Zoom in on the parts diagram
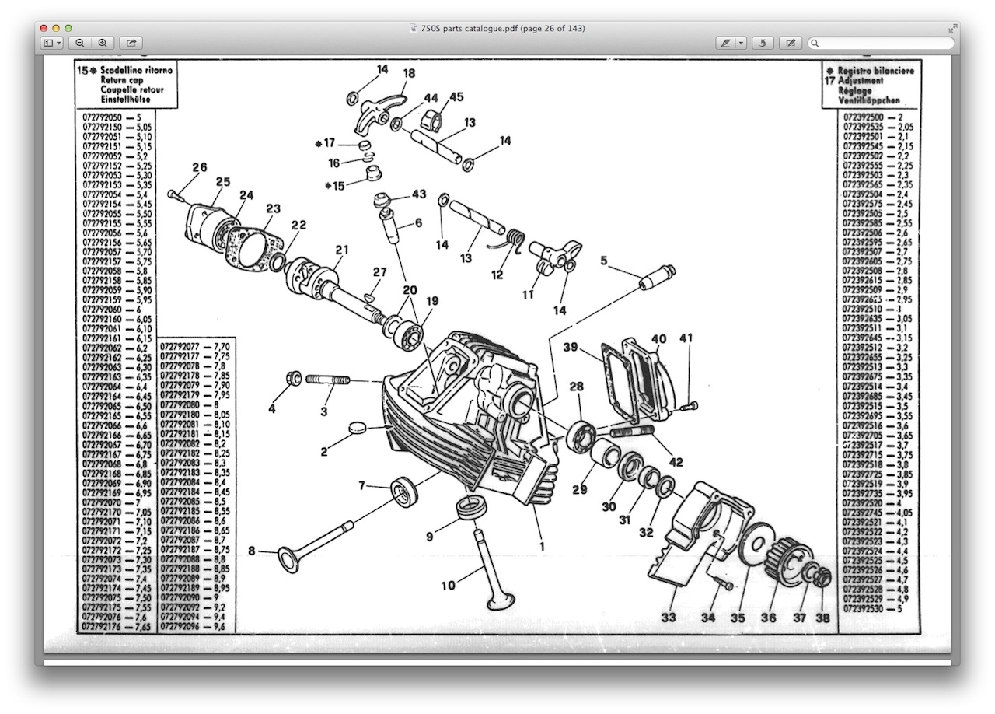This screenshot has height=714, width=995. coord(102,44)
